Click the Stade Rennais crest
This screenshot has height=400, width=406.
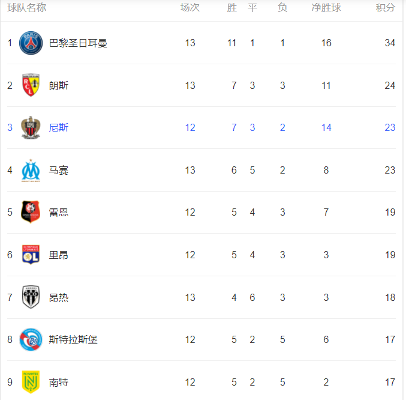point(31,212)
